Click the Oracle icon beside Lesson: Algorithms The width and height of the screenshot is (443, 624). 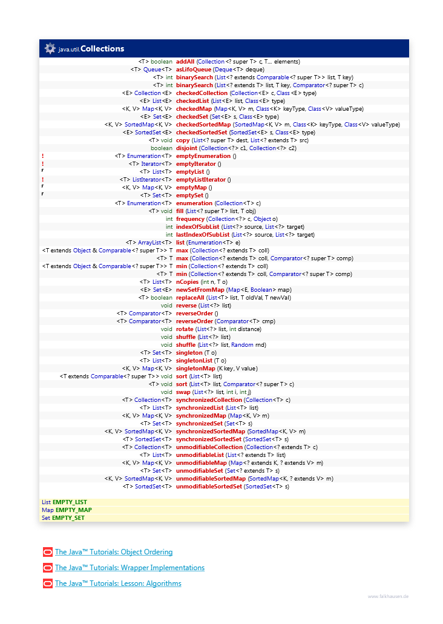click(x=48, y=583)
